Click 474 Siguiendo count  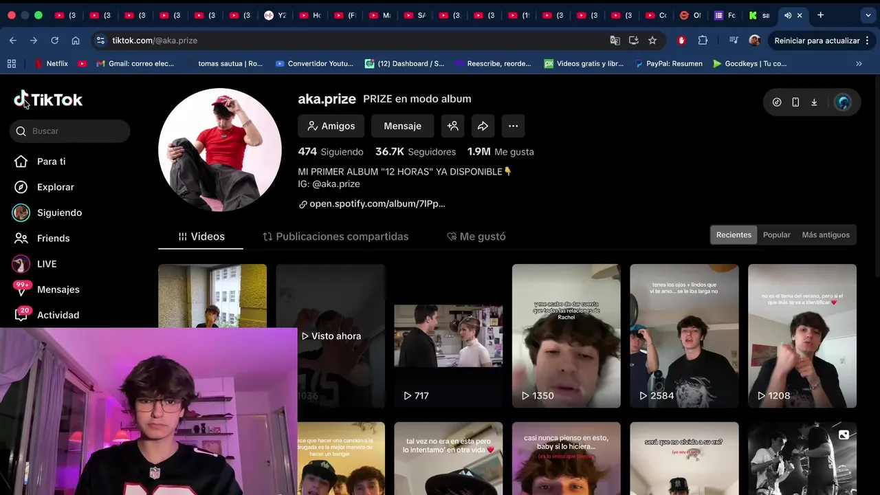[x=331, y=152]
